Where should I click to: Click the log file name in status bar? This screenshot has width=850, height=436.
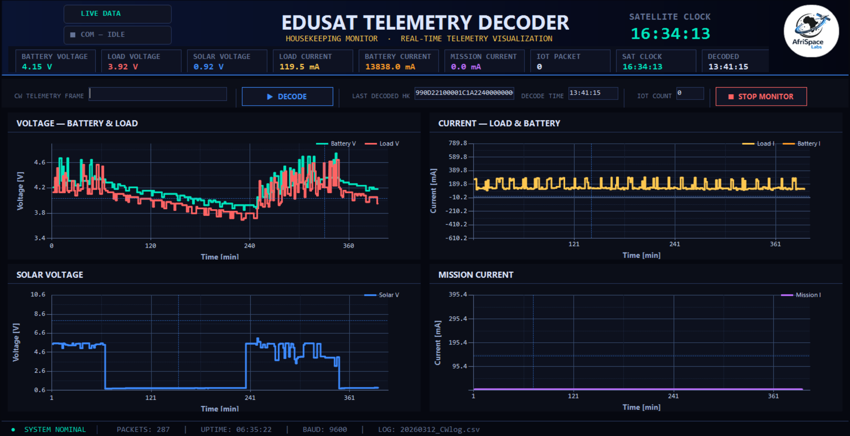click(x=439, y=429)
